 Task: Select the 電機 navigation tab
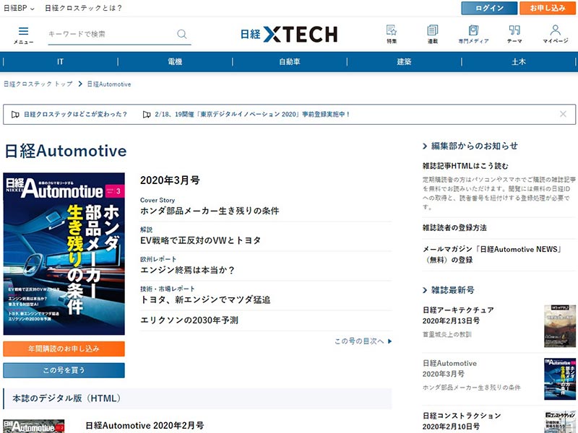pyautogui.click(x=175, y=61)
